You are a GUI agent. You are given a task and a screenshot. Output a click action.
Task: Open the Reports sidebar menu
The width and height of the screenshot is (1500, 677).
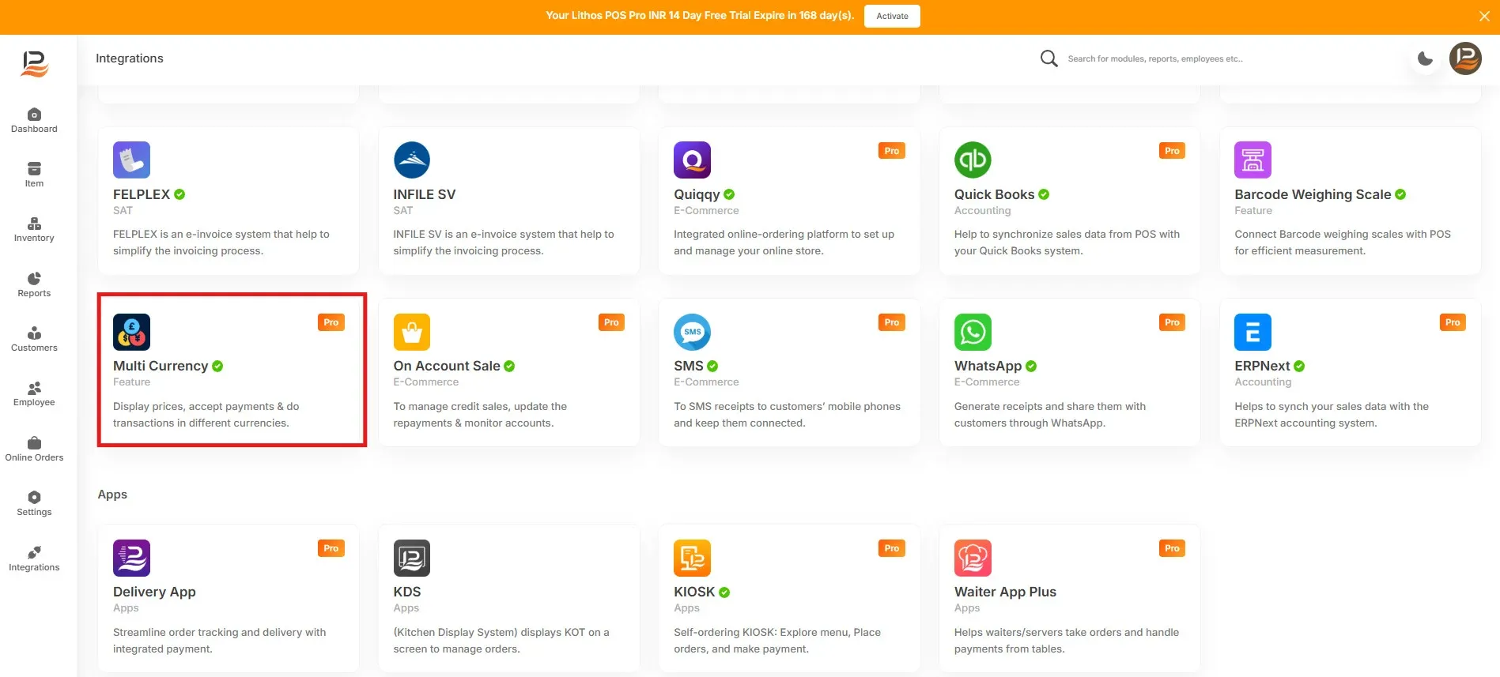[34, 284]
